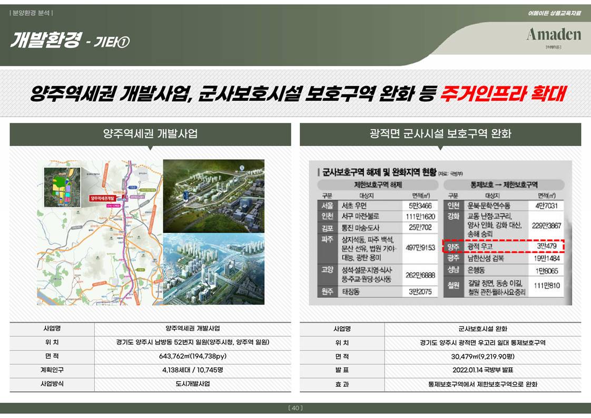Click the 어메이든 상품교육자료 text at top

(x=554, y=13)
